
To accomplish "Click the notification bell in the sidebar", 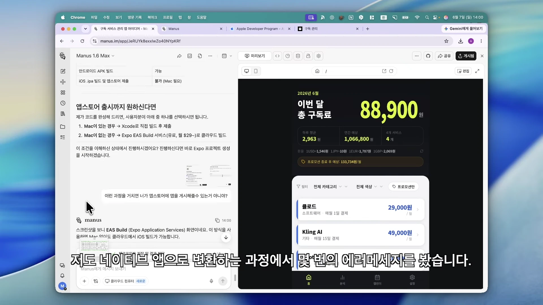I will pyautogui.click(x=63, y=275).
